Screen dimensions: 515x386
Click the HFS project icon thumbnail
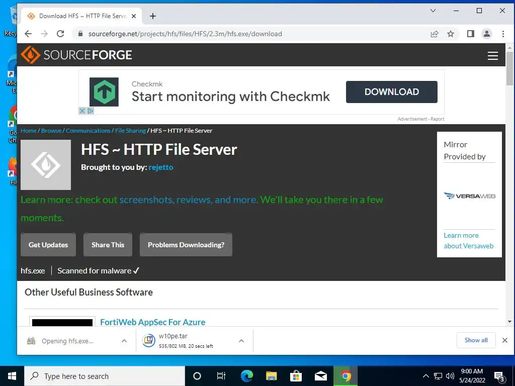pyautogui.click(x=46, y=165)
